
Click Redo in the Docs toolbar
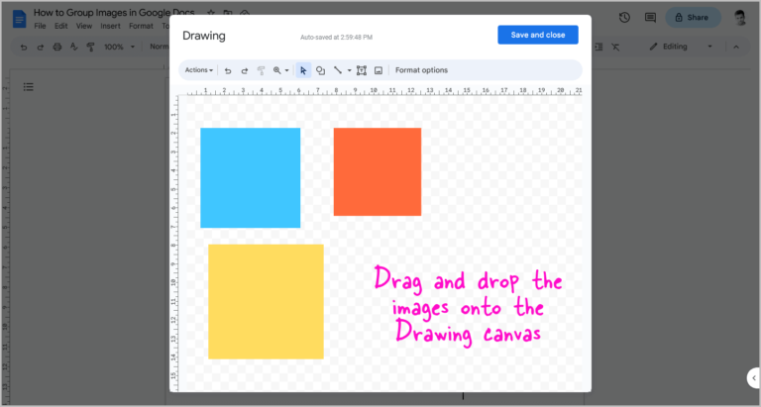pyautogui.click(x=41, y=48)
